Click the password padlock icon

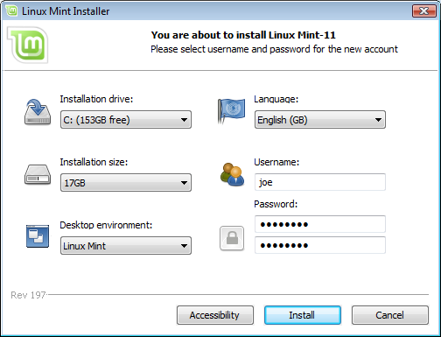coord(232,238)
